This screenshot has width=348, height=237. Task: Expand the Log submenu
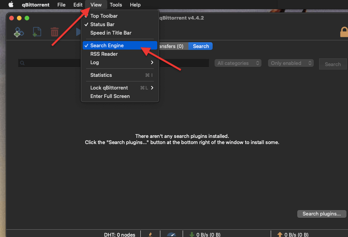pyautogui.click(x=120, y=63)
